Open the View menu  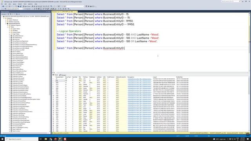coord(10,4)
